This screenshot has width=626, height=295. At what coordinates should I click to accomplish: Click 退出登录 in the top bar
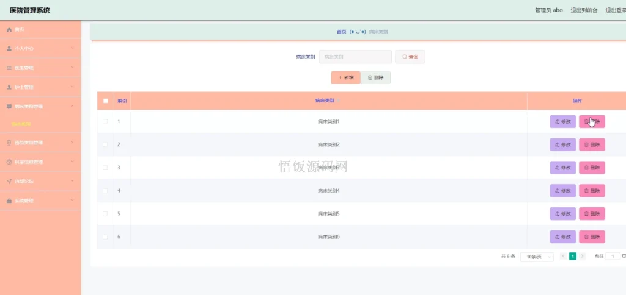coord(616,10)
